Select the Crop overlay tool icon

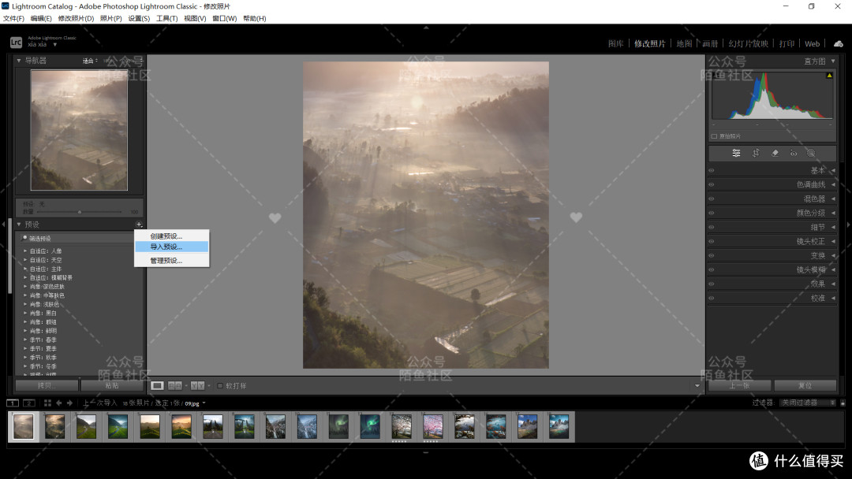tap(756, 153)
